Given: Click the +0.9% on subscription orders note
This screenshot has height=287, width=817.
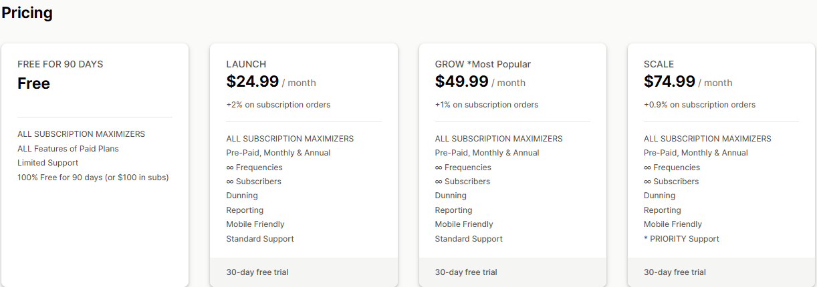Looking at the screenshot, I should [699, 105].
